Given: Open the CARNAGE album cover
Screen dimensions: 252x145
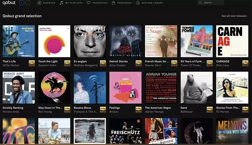Looking at the screenshot, I should coord(232,41).
